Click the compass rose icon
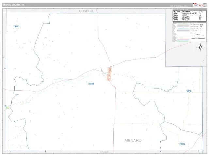 tap(201, 47)
